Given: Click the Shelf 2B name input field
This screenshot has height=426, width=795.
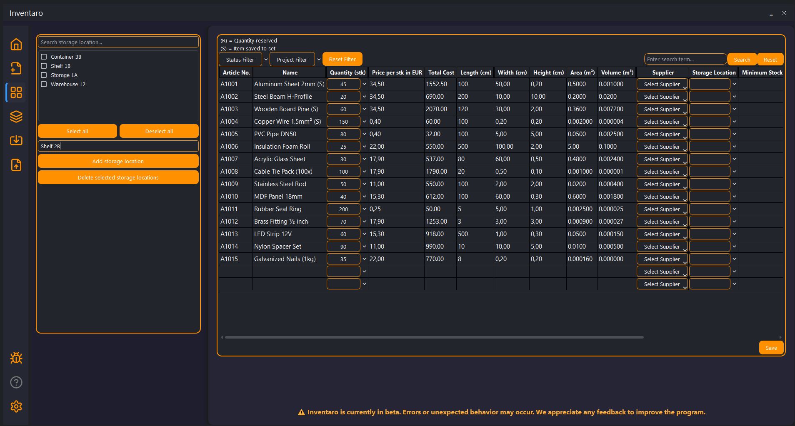Looking at the screenshot, I should (118, 146).
